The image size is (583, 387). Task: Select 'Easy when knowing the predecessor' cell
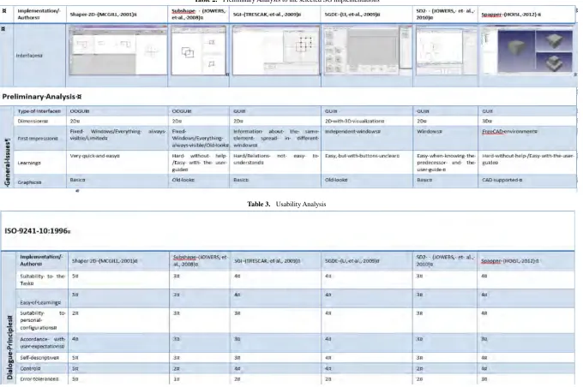pyautogui.click(x=446, y=163)
